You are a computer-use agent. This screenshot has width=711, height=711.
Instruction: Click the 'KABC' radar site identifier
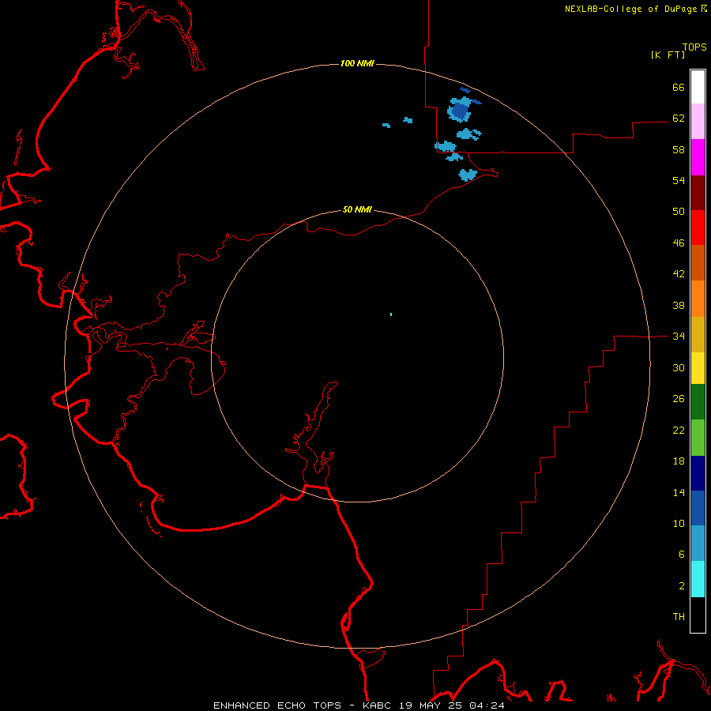(x=378, y=705)
